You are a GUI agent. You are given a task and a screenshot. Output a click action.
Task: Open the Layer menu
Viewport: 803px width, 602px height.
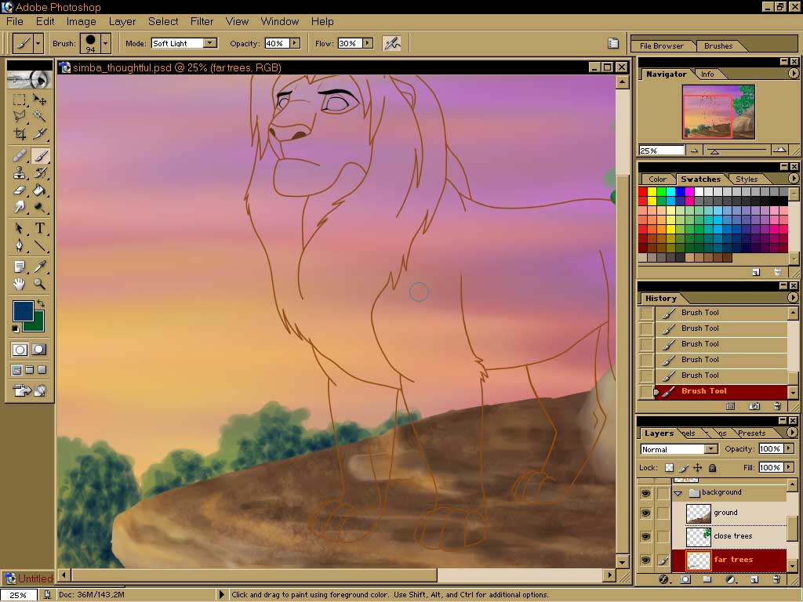coord(122,21)
